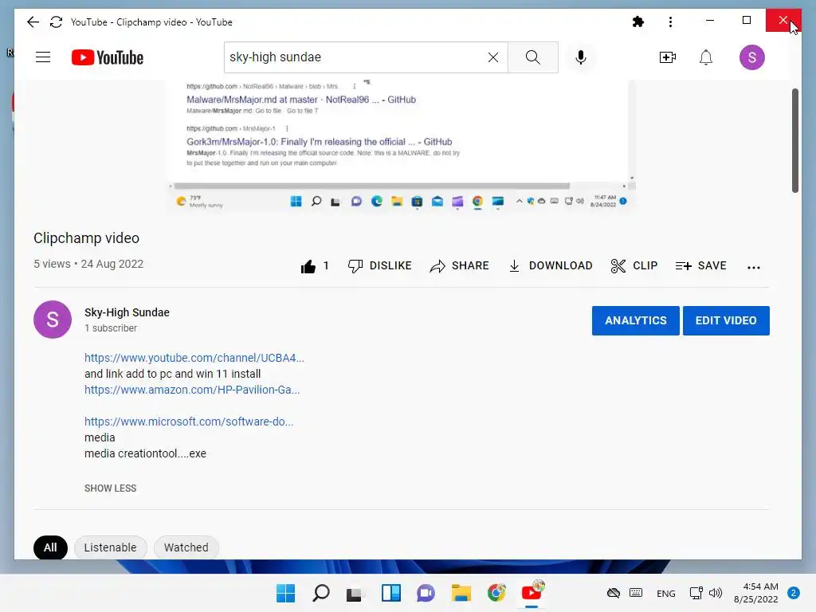Open volume speaker tray icon
The width and height of the screenshot is (816, 612).
coord(716,593)
